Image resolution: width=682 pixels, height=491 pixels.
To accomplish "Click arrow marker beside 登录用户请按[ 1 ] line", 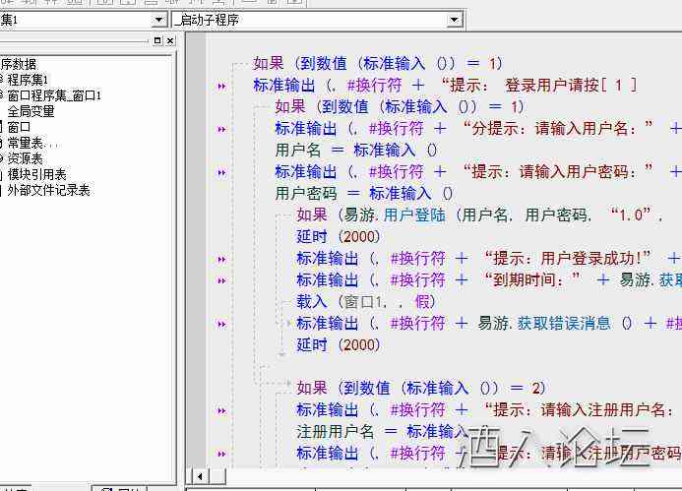I will tap(222, 86).
